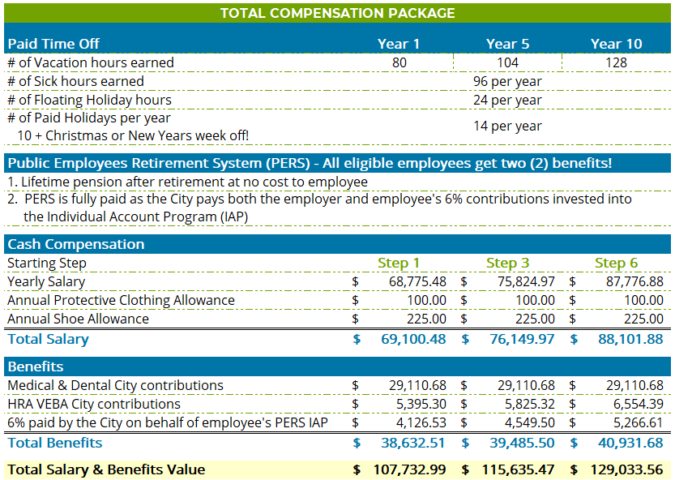The height and width of the screenshot is (480, 675).
Task: Click the vacation hours value of 80
Action: click(x=398, y=62)
